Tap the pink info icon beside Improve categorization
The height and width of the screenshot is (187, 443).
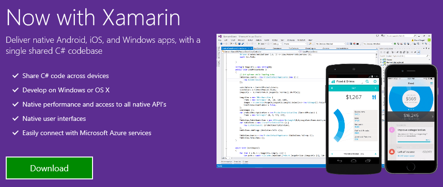click(391, 130)
